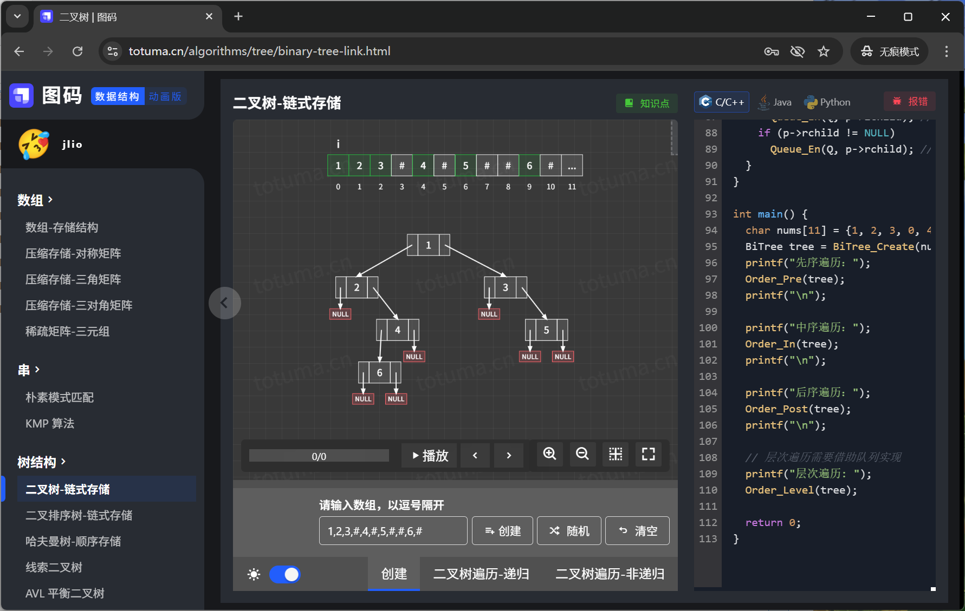Play the animation with 播放 button
The width and height of the screenshot is (965, 611).
click(x=429, y=456)
